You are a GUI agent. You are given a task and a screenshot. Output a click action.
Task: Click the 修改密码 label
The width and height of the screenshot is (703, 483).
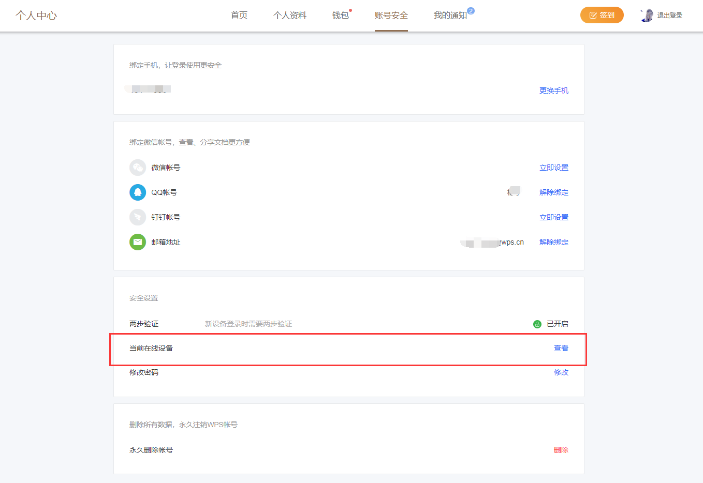pyautogui.click(x=144, y=372)
